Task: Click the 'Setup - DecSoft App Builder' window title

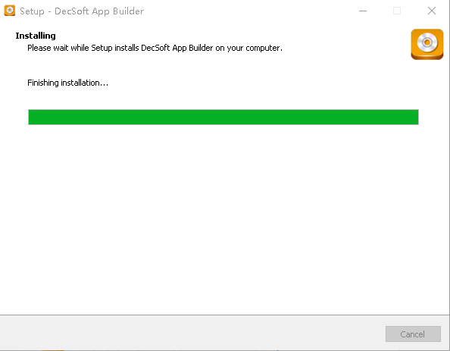Action: pyautogui.click(x=82, y=11)
